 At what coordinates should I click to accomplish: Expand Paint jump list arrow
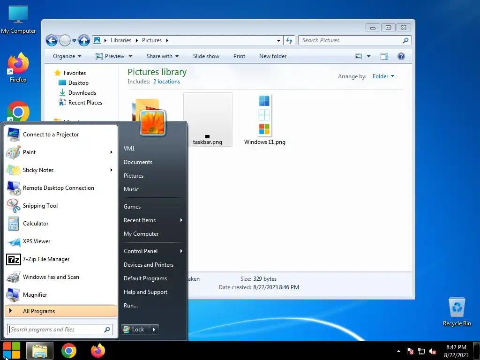point(112,152)
